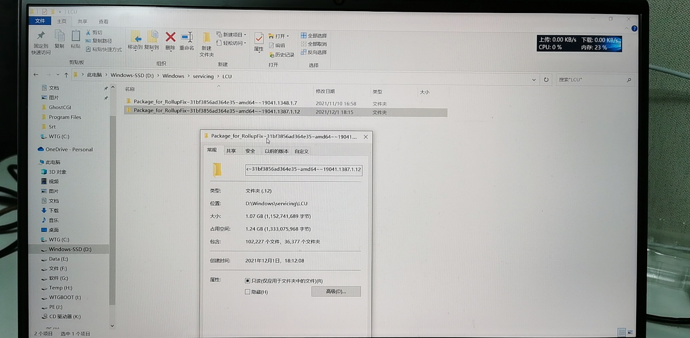
Task: Click servicing in the address breadcrumb
Action: 203,76
